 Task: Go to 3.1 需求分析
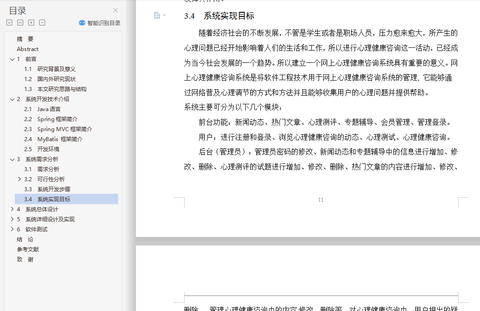pos(41,169)
